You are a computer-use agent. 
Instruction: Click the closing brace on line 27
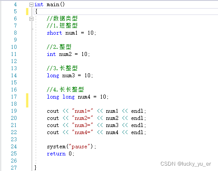[35, 167]
